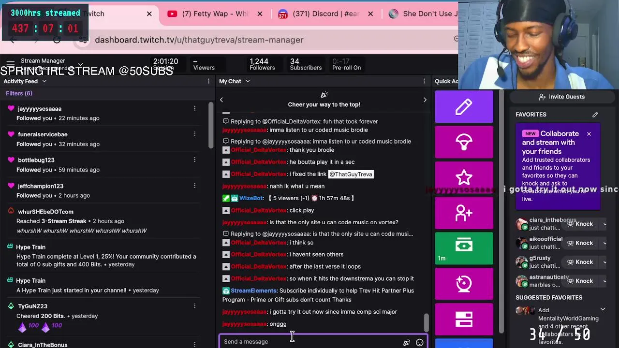Click reply header 'fuh that took forever'

[x=300, y=121]
